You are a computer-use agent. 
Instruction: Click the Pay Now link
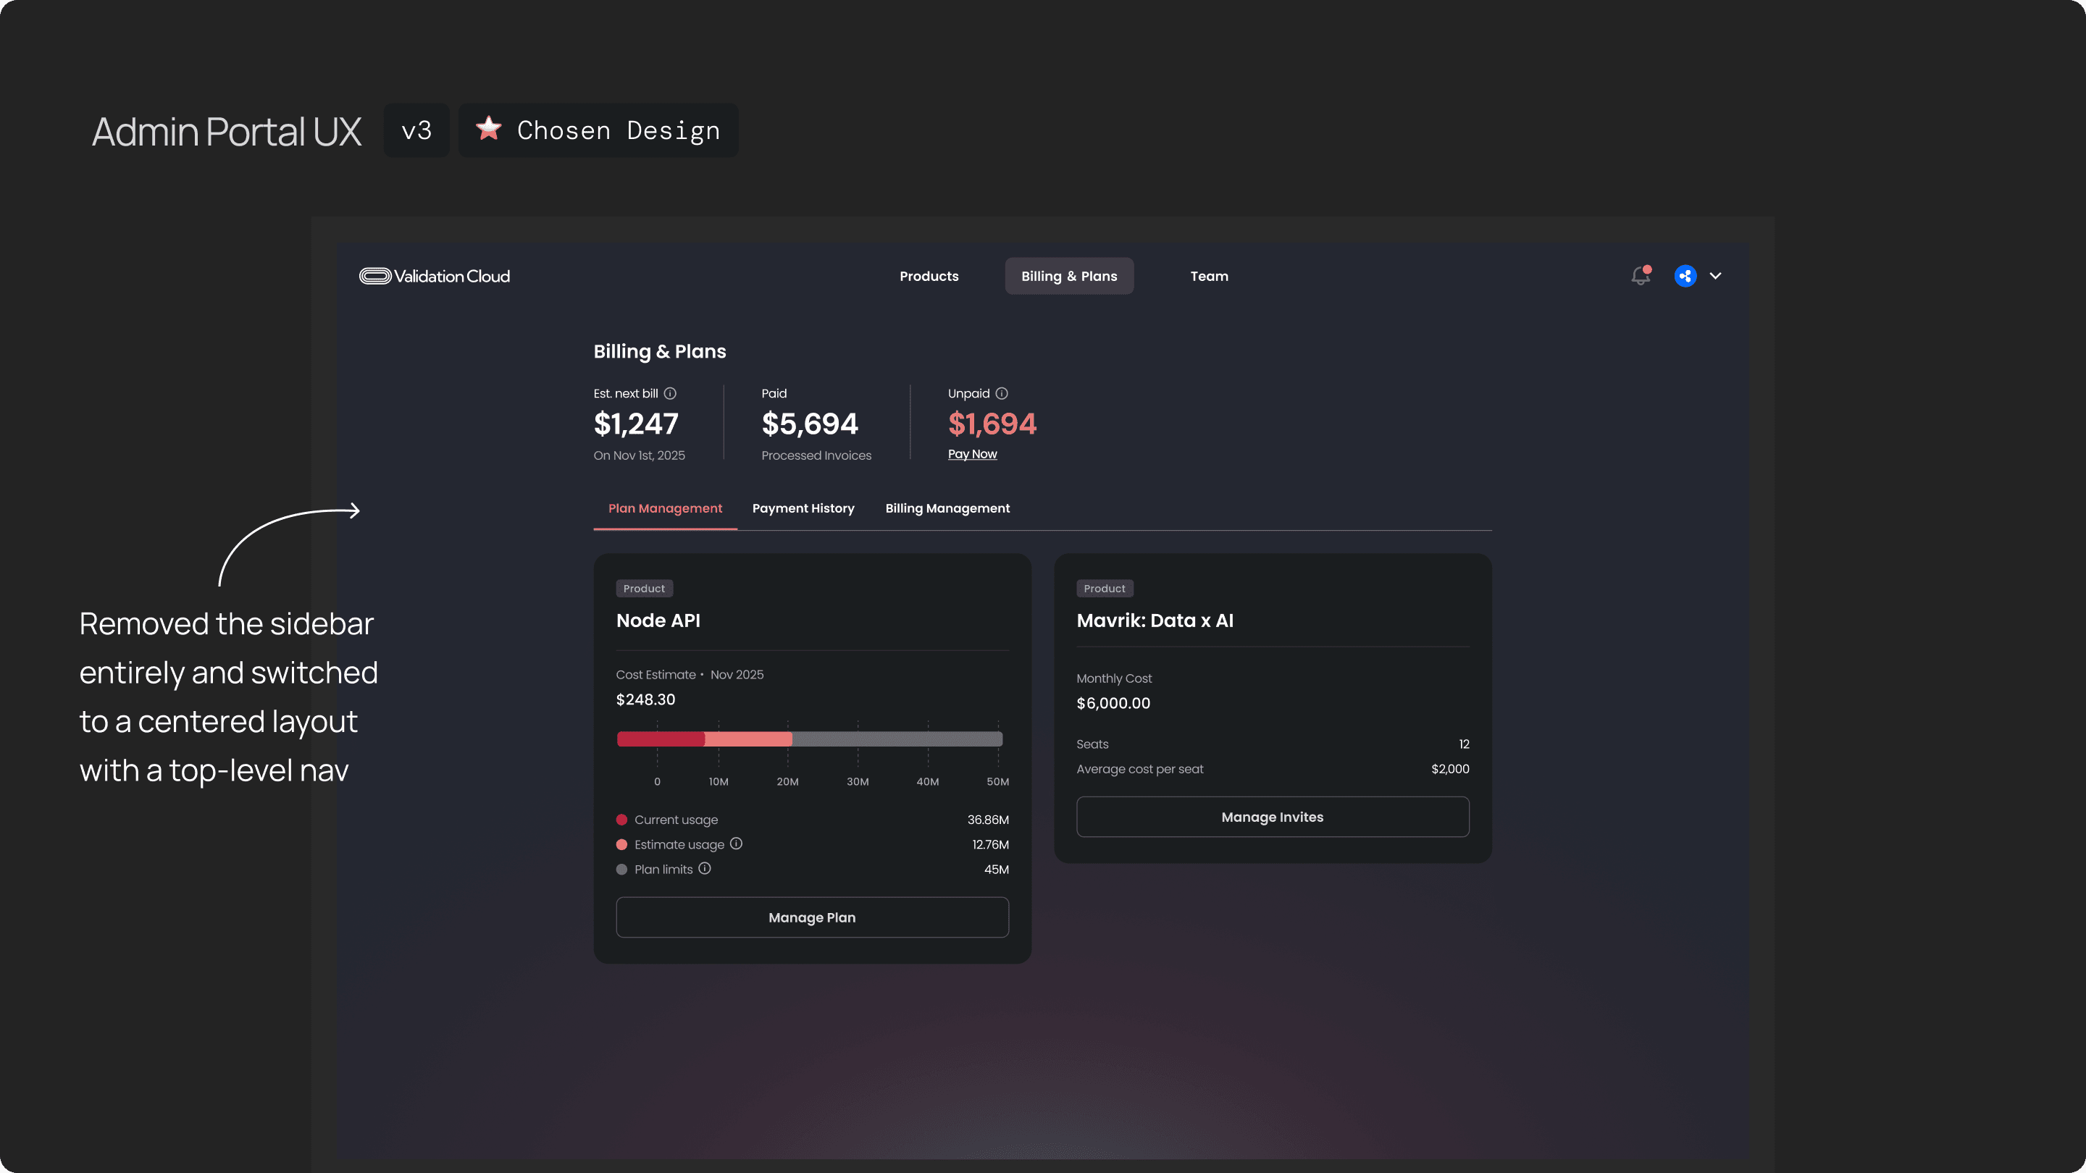972,454
